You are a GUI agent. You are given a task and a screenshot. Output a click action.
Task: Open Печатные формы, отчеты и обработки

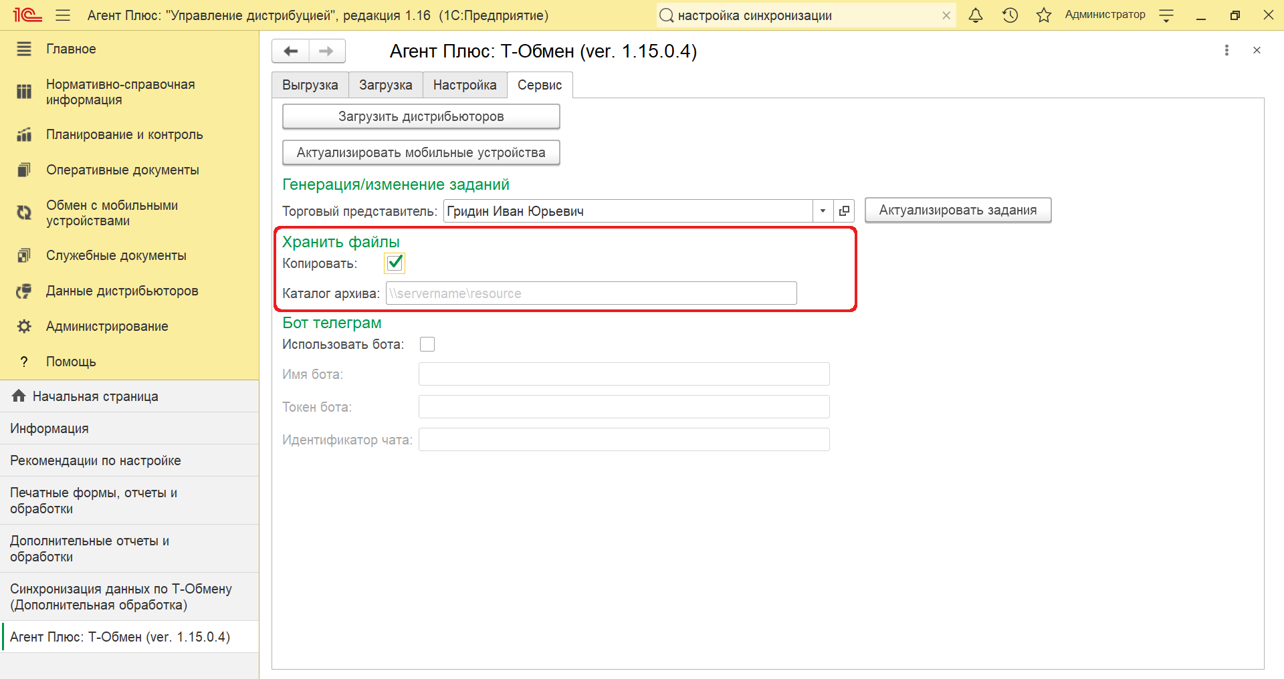pos(129,501)
